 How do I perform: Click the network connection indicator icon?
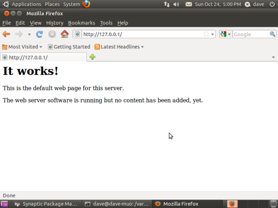click(x=166, y=4)
